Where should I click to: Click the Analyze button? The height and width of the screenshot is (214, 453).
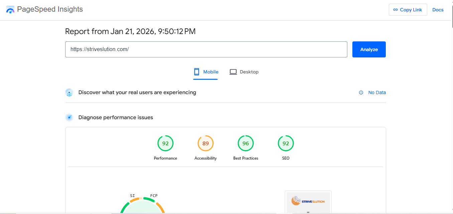pos(369,49)
